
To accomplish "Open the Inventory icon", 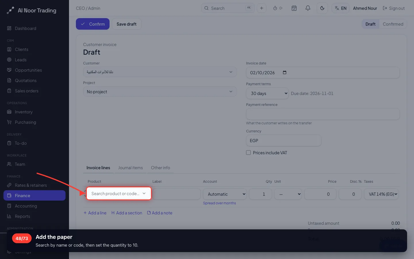I will tap(9, 112).
